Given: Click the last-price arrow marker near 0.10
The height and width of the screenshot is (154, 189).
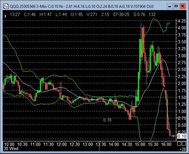Looking at the screenshot, I should [173, 136].
